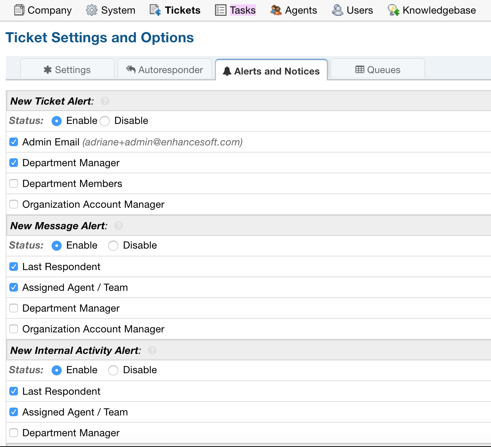Click the Tickets icon in top navigation
This screenshot has width=491, height=447.
[154, 10]
